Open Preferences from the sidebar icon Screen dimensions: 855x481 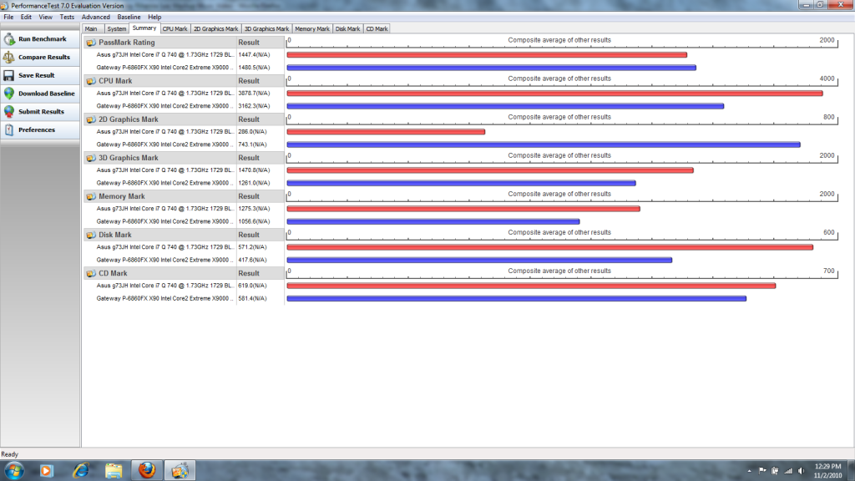pyautogui.click(x=9, y=129)
